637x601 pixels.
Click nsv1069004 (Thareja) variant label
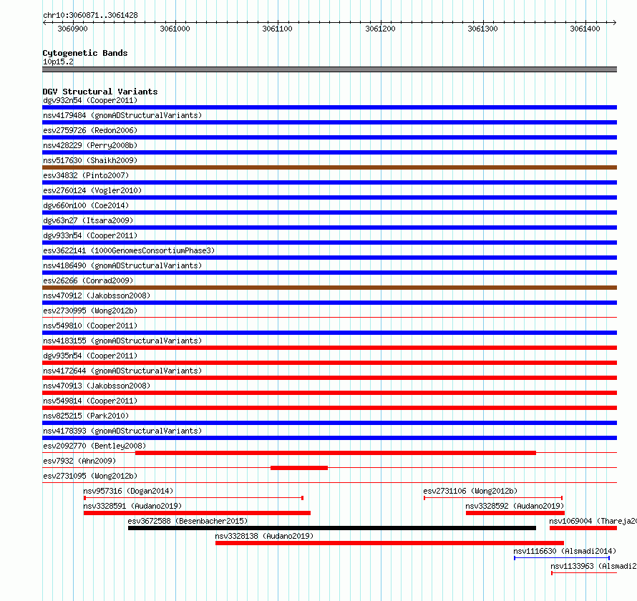point(593,521)
